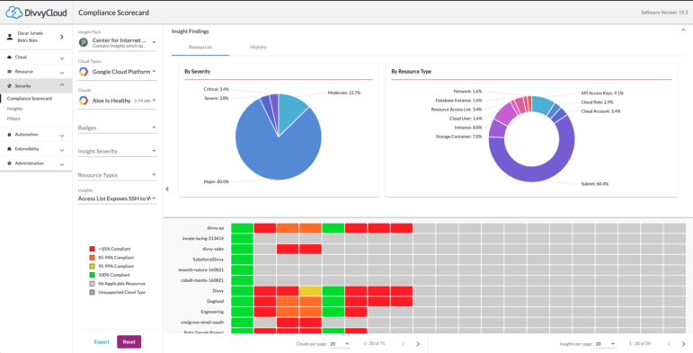
Task: Collapse the Security sidebar section
Action: click(x=62, y=84)
